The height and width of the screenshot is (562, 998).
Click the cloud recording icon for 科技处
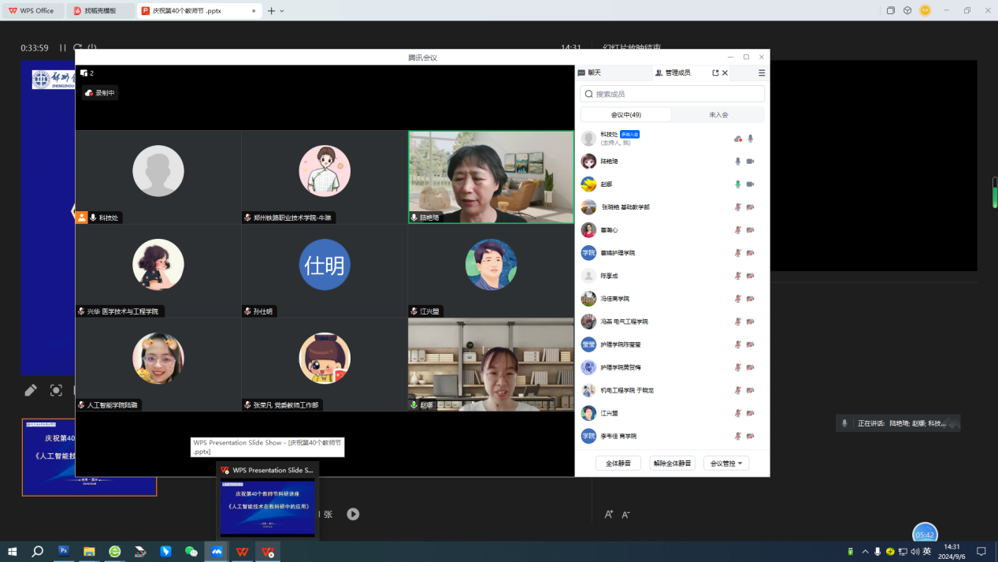(737, 139)
